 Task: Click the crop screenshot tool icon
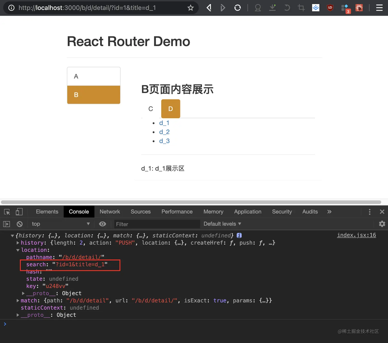click(x=301, y=8)
